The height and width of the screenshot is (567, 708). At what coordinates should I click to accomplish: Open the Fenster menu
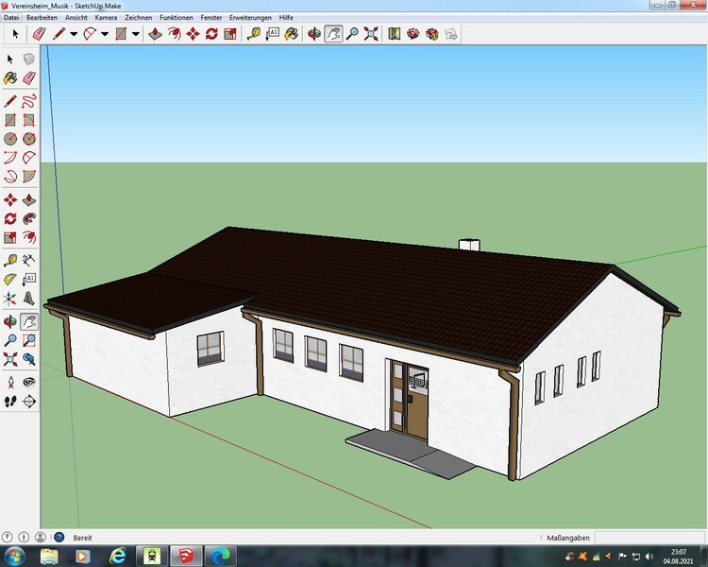pos(211,18)
